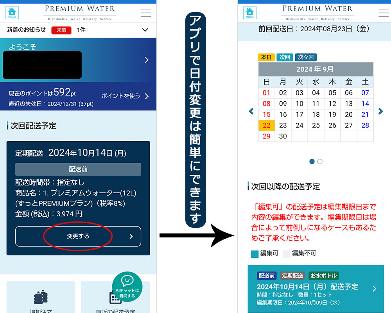Click 次々回 legend tag
Viewport: 391px width, 313px height.
pyautogui.click(x=306, y=57)
